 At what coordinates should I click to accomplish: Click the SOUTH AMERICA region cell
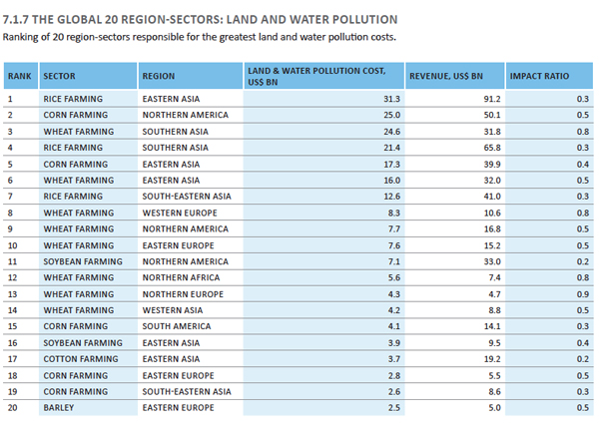click(177, 326)
